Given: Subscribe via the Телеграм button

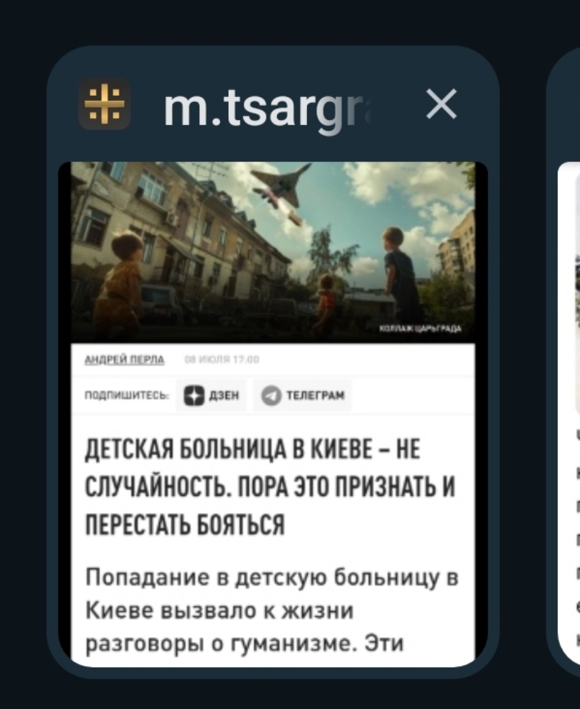Looking at the screenshot, I should 303,395.
